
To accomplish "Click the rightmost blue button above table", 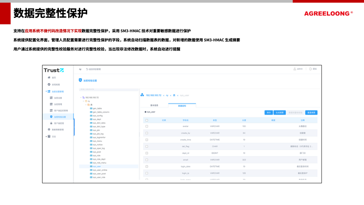I will pyautogui.click(x=311, y=112).
